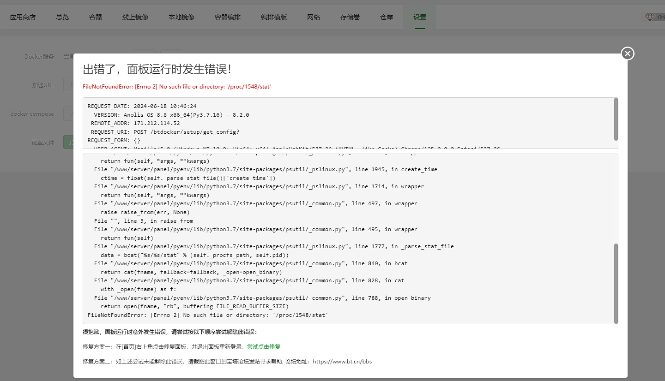Click the 'data = bcat("%s/%s/stat"' line
This screenshot has width=665, height=381.
[194, 255]
